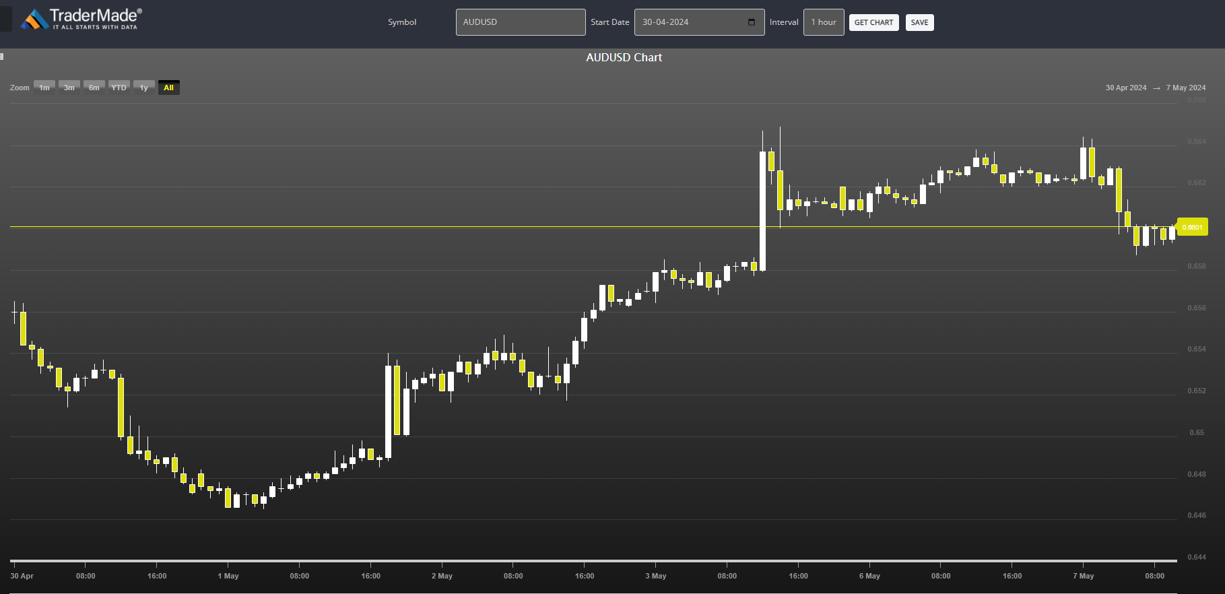Image resolution: width=1225 pixels, height=594 pixels.
Task: Select the YTD zoom range
Action: click(119, 88)
